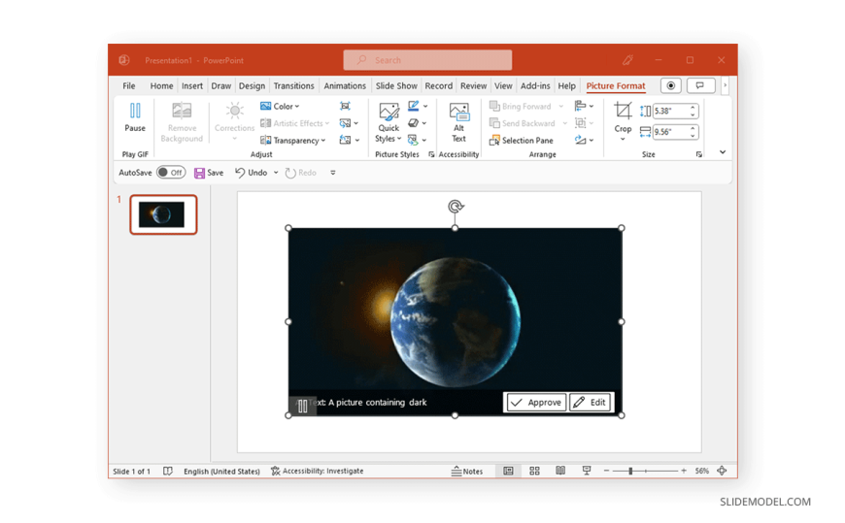The width and height of the screenshot is (845, 523).
Task: Start Slide Show from status bar
Action: [587, 471]
